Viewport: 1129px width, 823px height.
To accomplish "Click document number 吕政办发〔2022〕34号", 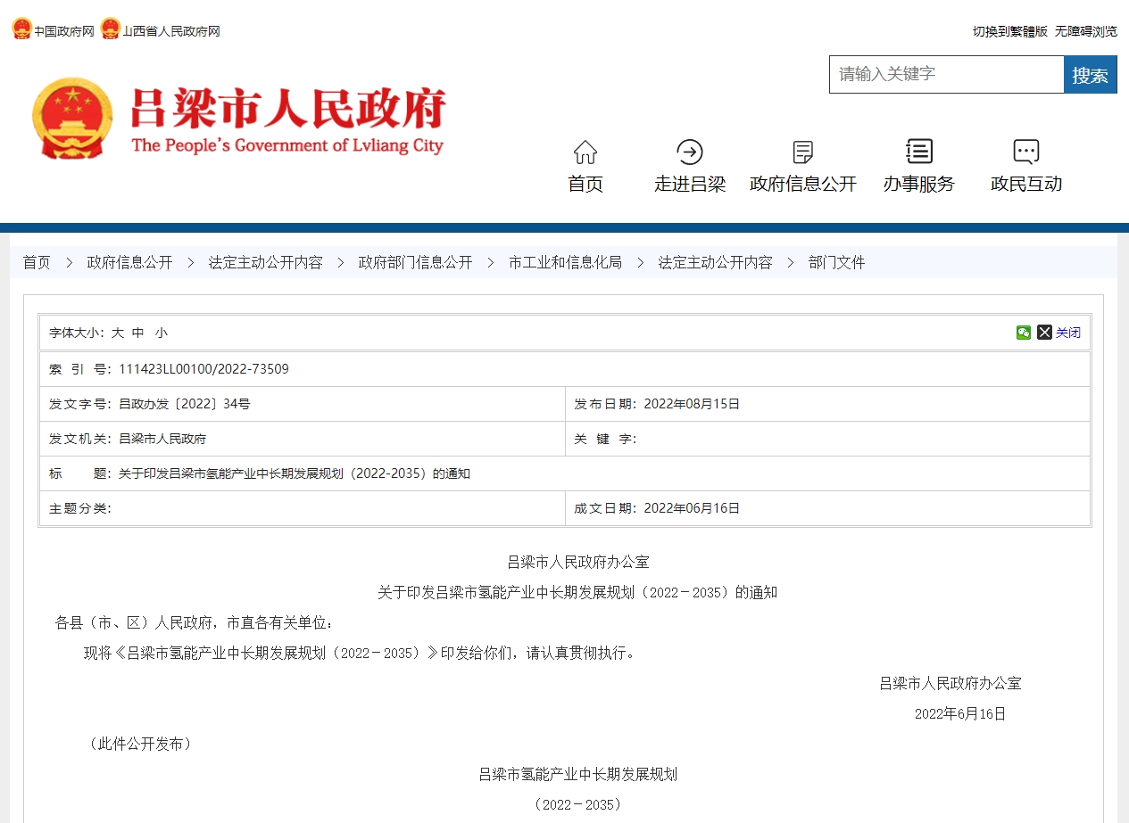I will pyautogui.click(x=185, y=404).
